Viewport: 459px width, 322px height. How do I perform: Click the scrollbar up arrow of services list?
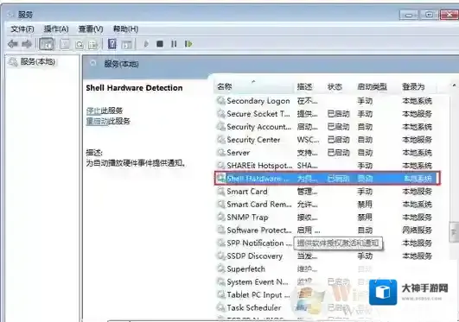[x=454, y=85]
